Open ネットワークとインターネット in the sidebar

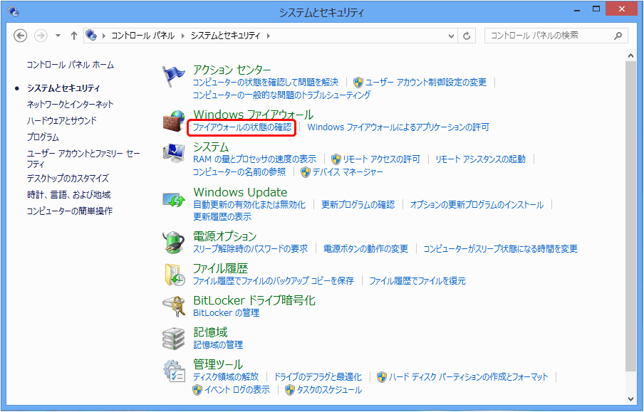pos(70,105)
